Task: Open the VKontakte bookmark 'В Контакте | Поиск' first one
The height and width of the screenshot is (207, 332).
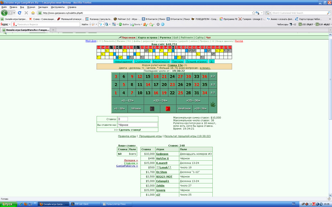Action: coord(154,19)
